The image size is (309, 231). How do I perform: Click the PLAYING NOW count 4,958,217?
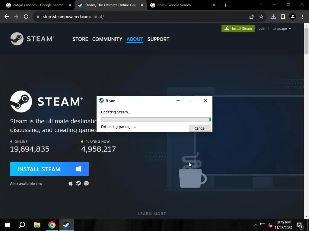(99, 149)
